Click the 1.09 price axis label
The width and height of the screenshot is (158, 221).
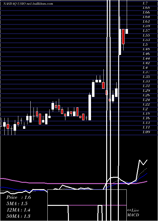click(x=146, y=132)
